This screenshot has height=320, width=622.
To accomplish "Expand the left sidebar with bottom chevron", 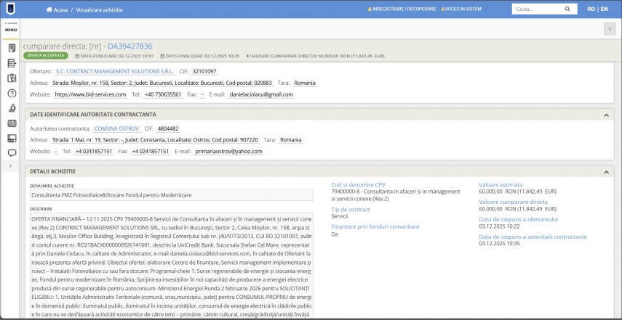I will [x=11, y=167].
